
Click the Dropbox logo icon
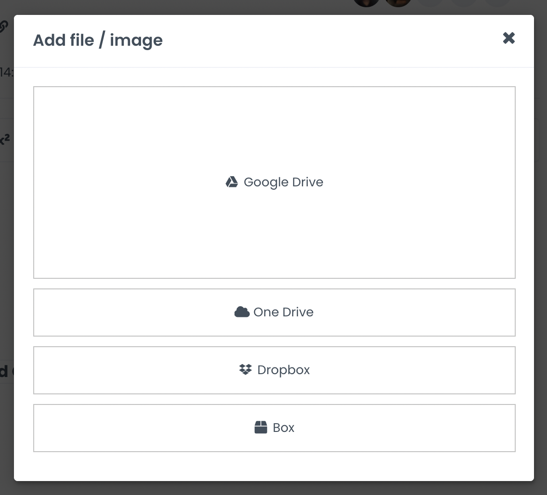[x=246, y=370]
